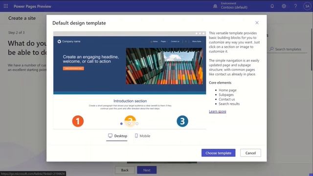Click the template preview hero image

pos(164,66)
